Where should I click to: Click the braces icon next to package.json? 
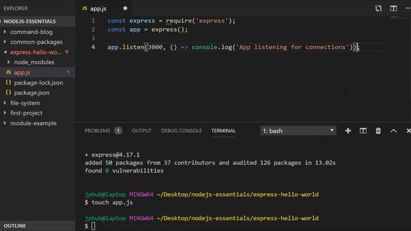pyautogui.click(x=8, y=92)
